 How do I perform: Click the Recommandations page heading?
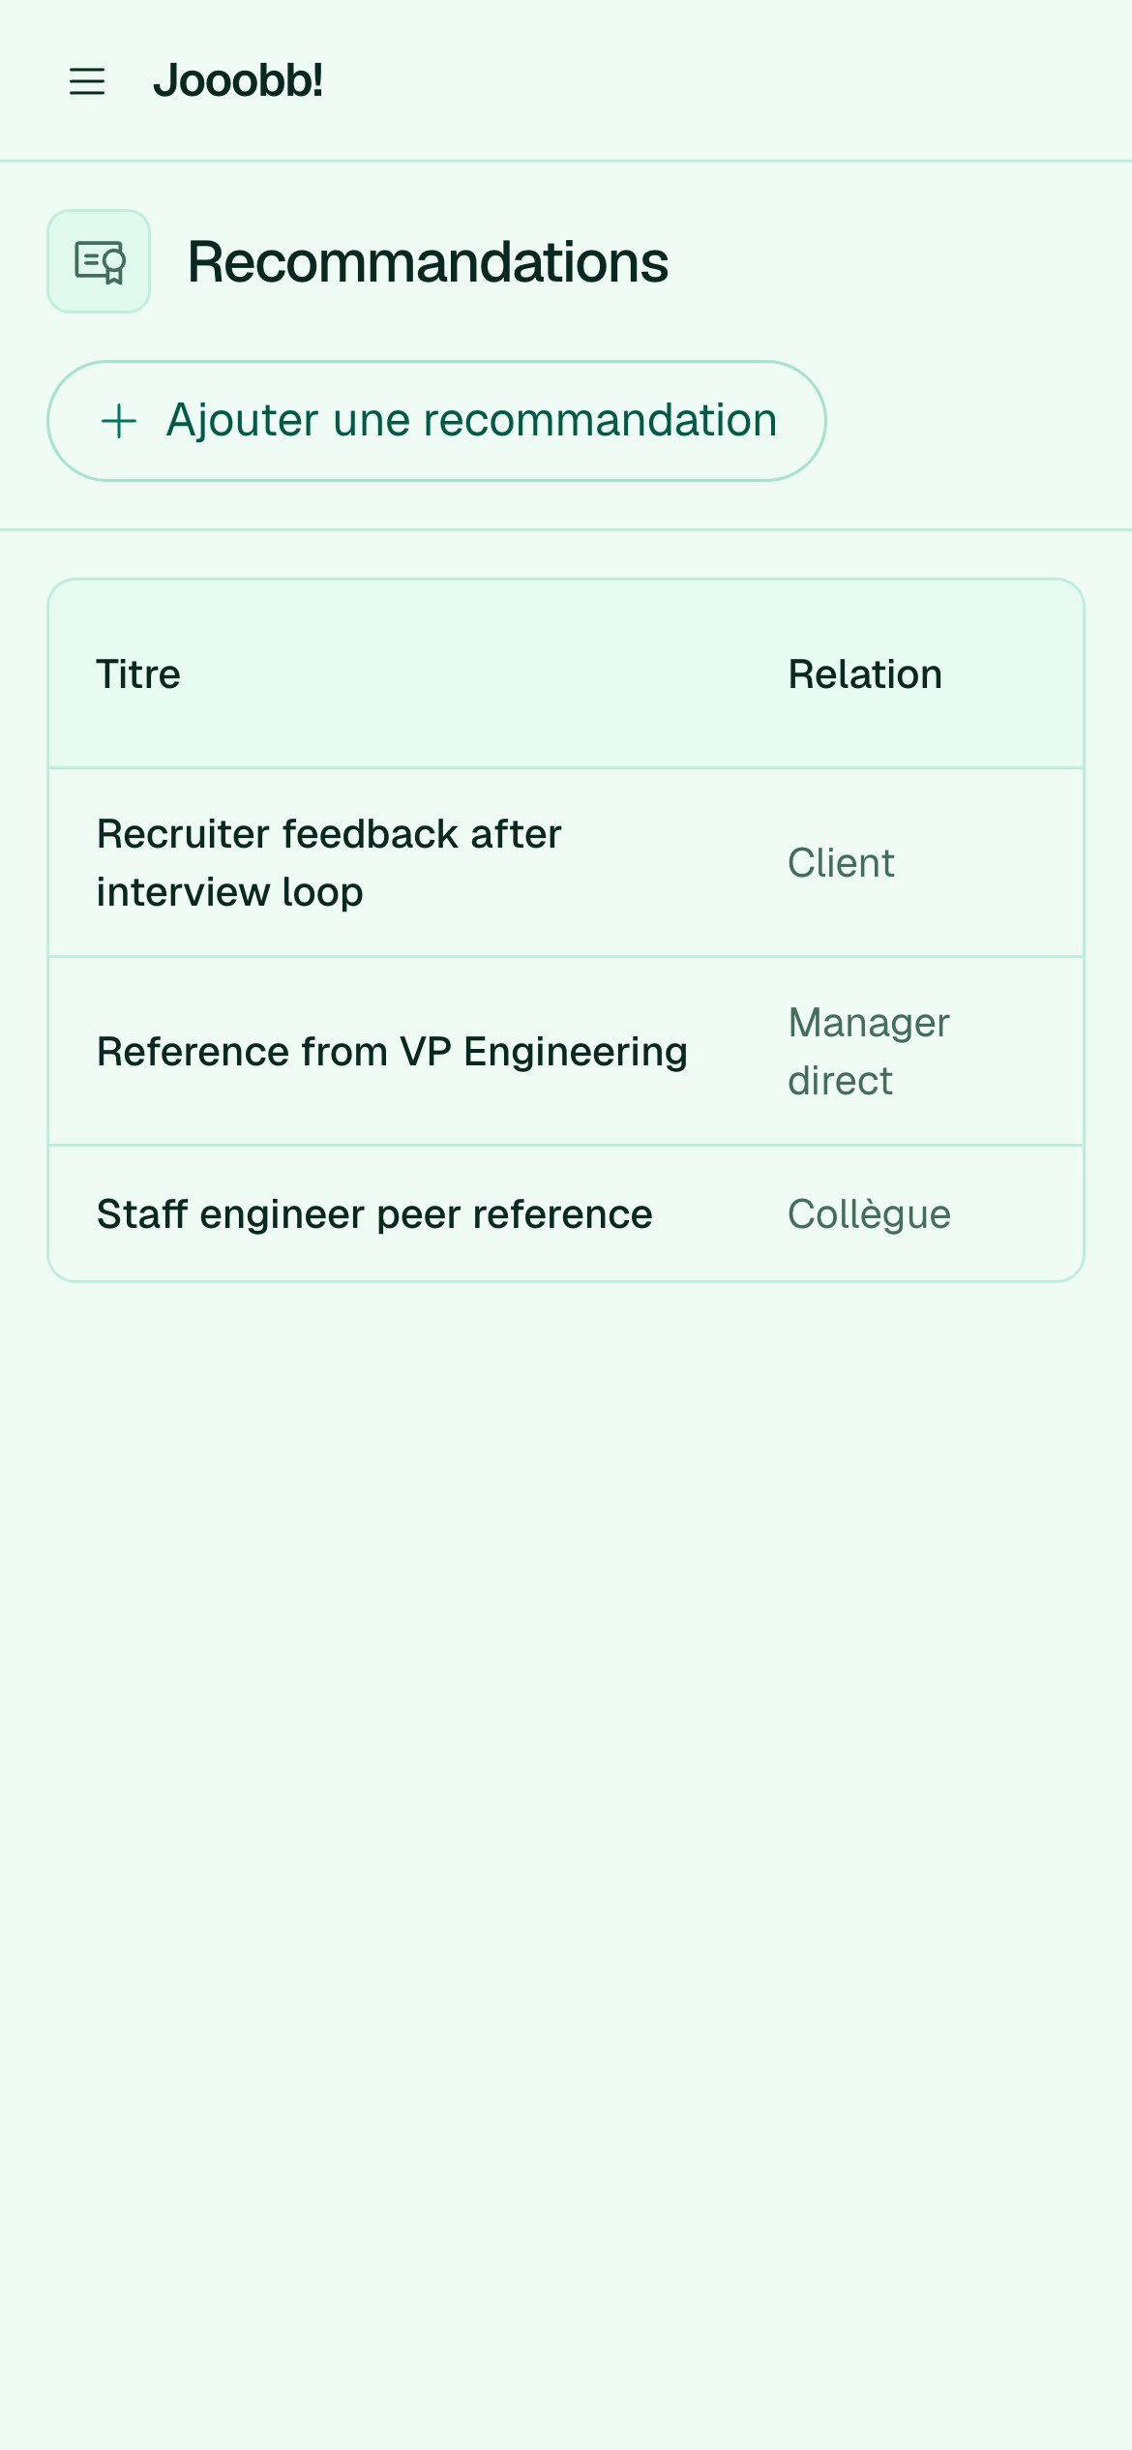coord(428,261)
